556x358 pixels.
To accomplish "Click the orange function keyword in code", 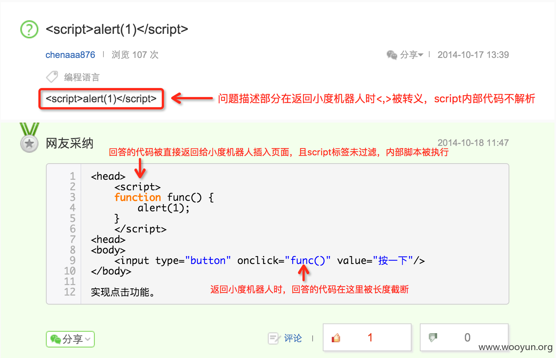I will pyautogui.click(x=138, y=197).
